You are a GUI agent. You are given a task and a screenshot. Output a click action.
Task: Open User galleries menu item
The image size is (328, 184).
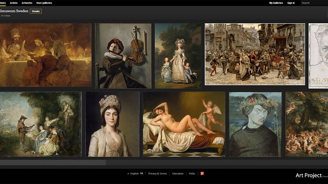(x=44, y=3)
